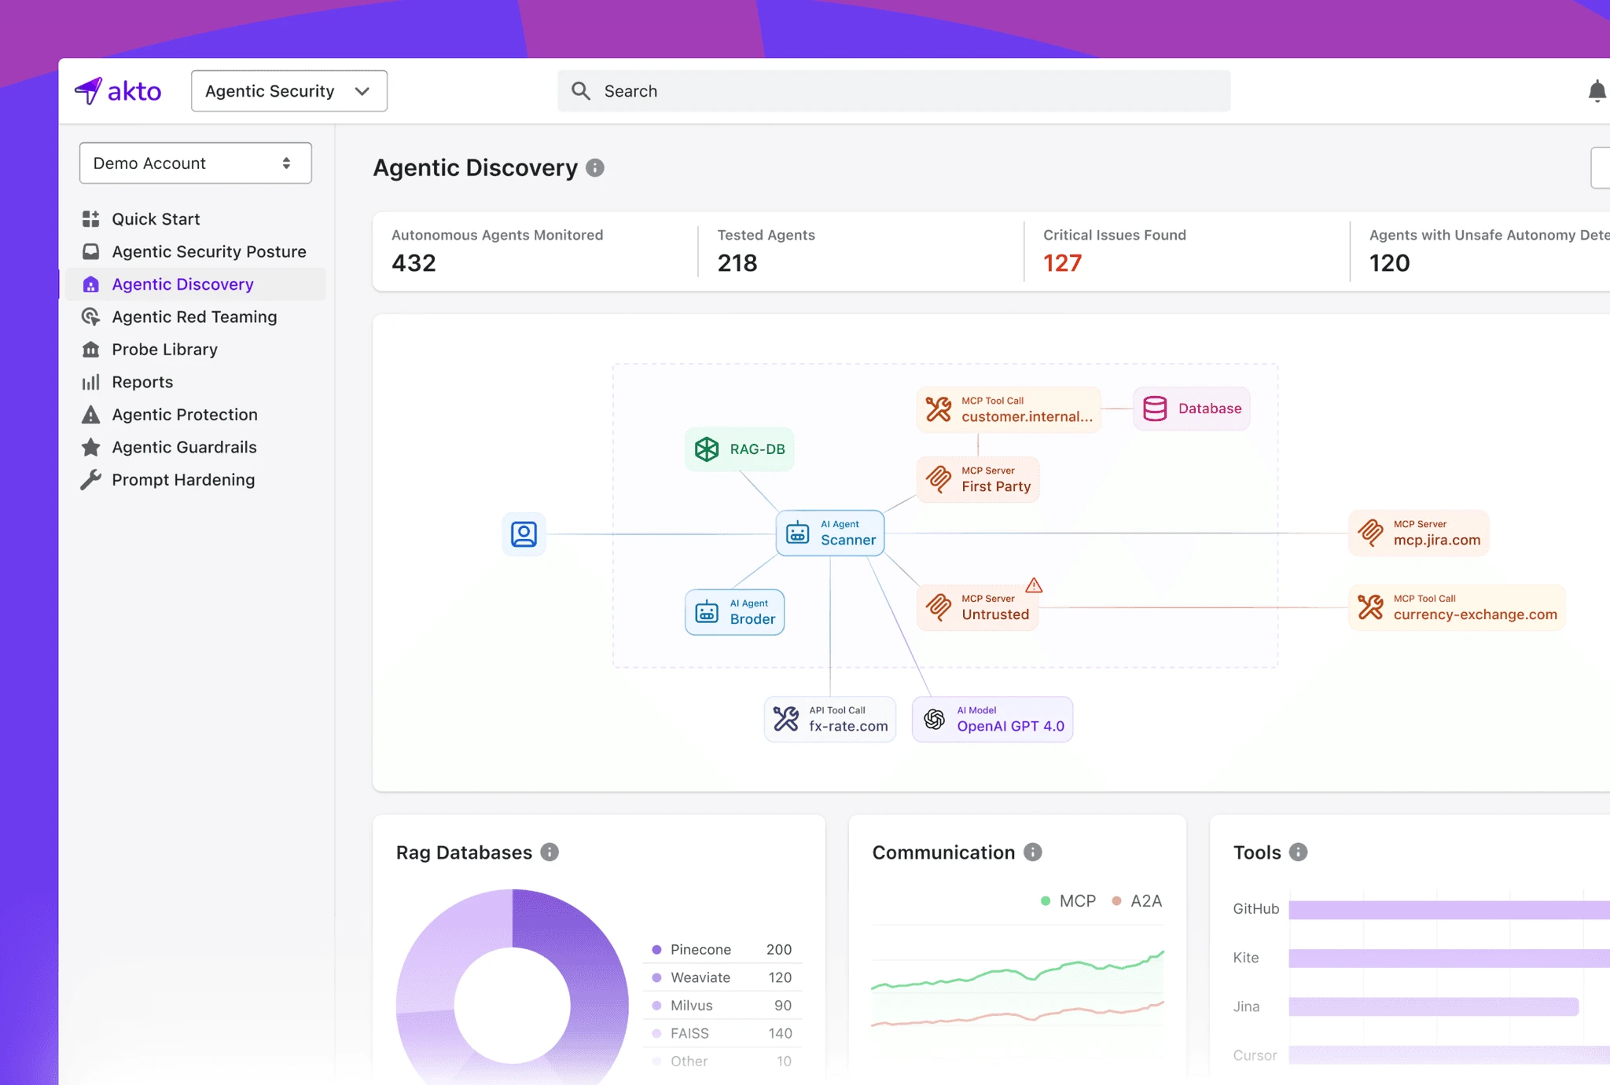Open notifications via the bell icon

pyautogui.click(x=1597, y=90)
